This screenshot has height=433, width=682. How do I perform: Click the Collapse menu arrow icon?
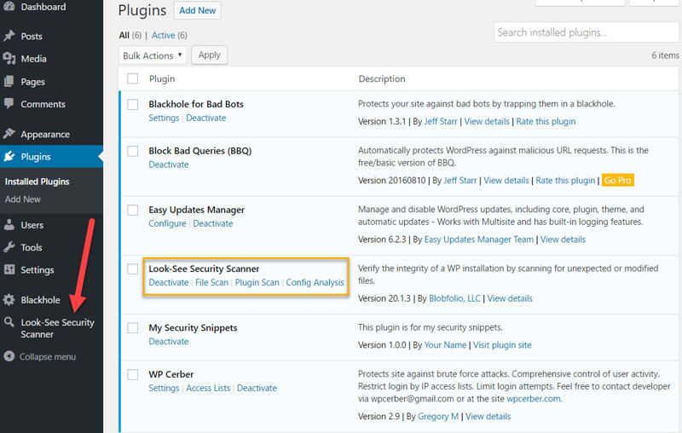point(9,356)
